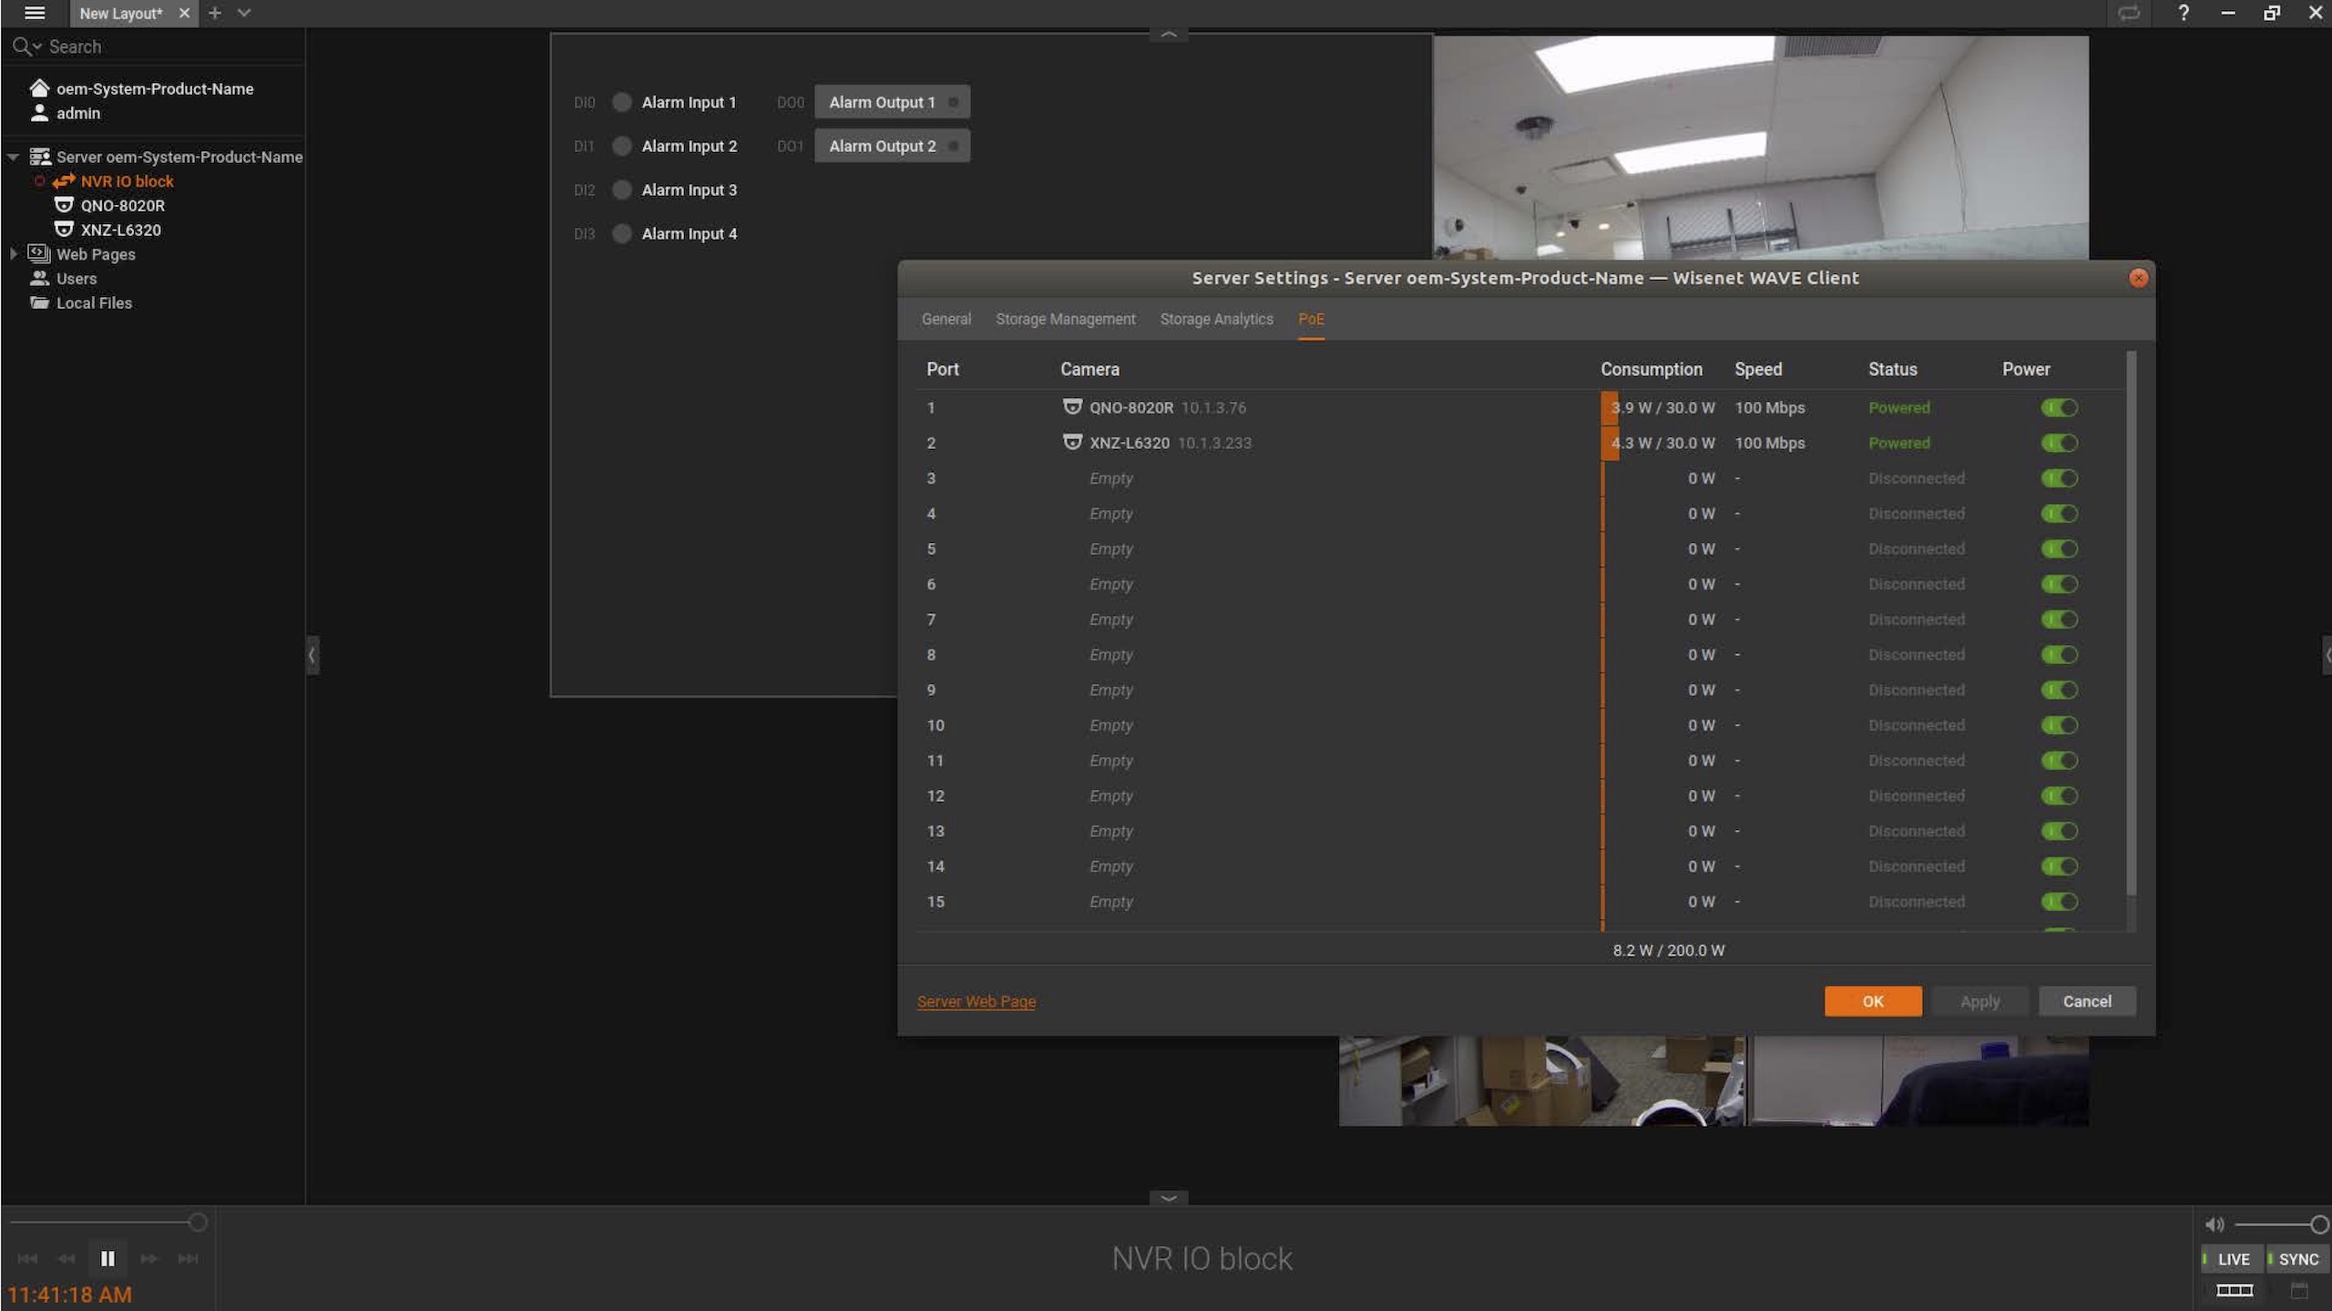Toggle power for port 15
The width and height of the screenshot is (2332, 1311).
click(2059, 902)
